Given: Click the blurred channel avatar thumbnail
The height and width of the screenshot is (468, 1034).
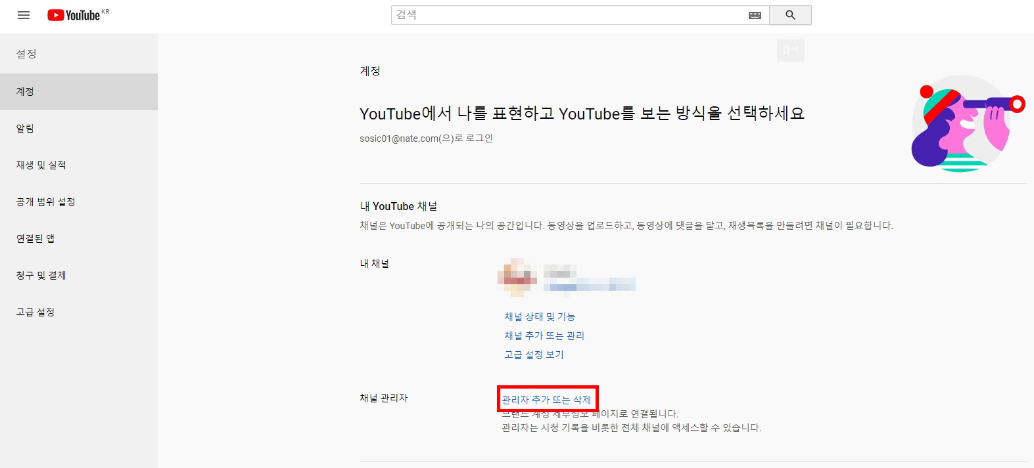Looking at the screenshot, I should click(x=517, y=278).
